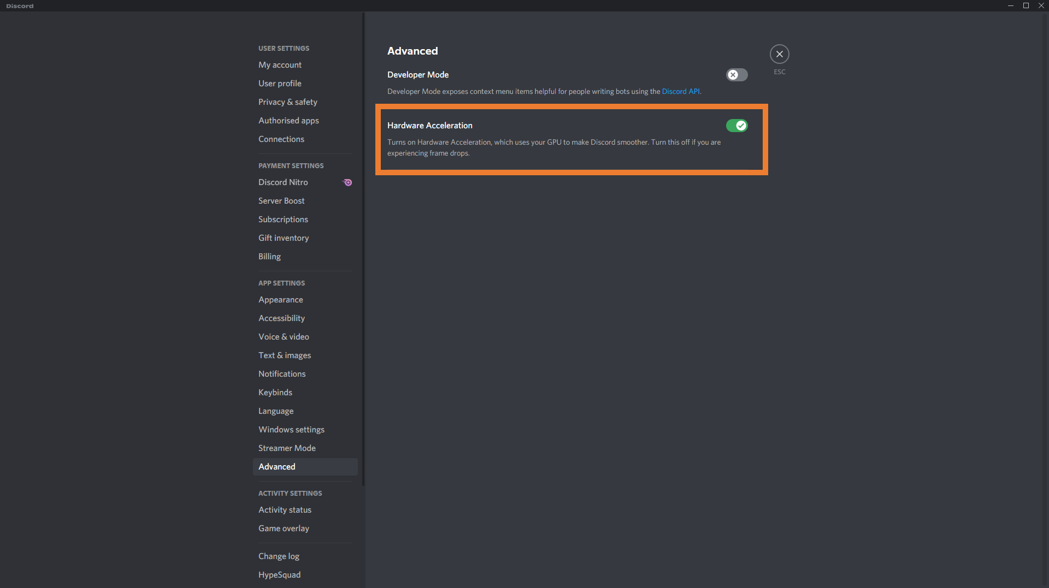View the Change log
Screen dimensions: 1049x588
(x=279, y=556)
